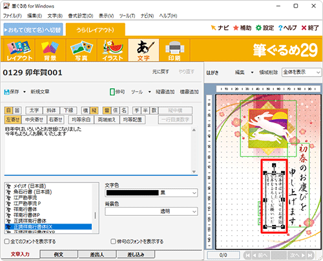323x261 pixels.
Task: Enable 全てのフォントを表示する checkbox
Action: (7, 242)
